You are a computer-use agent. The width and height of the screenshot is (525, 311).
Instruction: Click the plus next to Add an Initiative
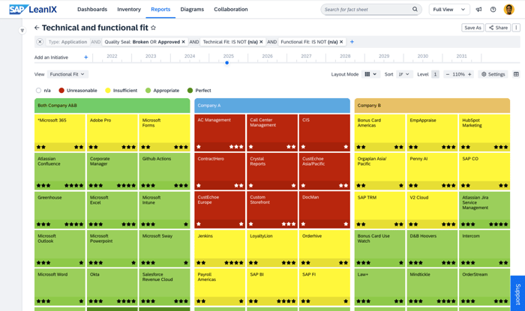coord(85,57)
